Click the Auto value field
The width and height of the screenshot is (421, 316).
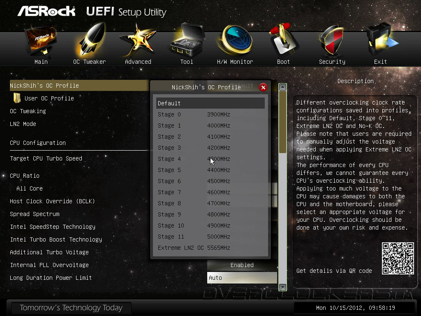coord(242,278)
